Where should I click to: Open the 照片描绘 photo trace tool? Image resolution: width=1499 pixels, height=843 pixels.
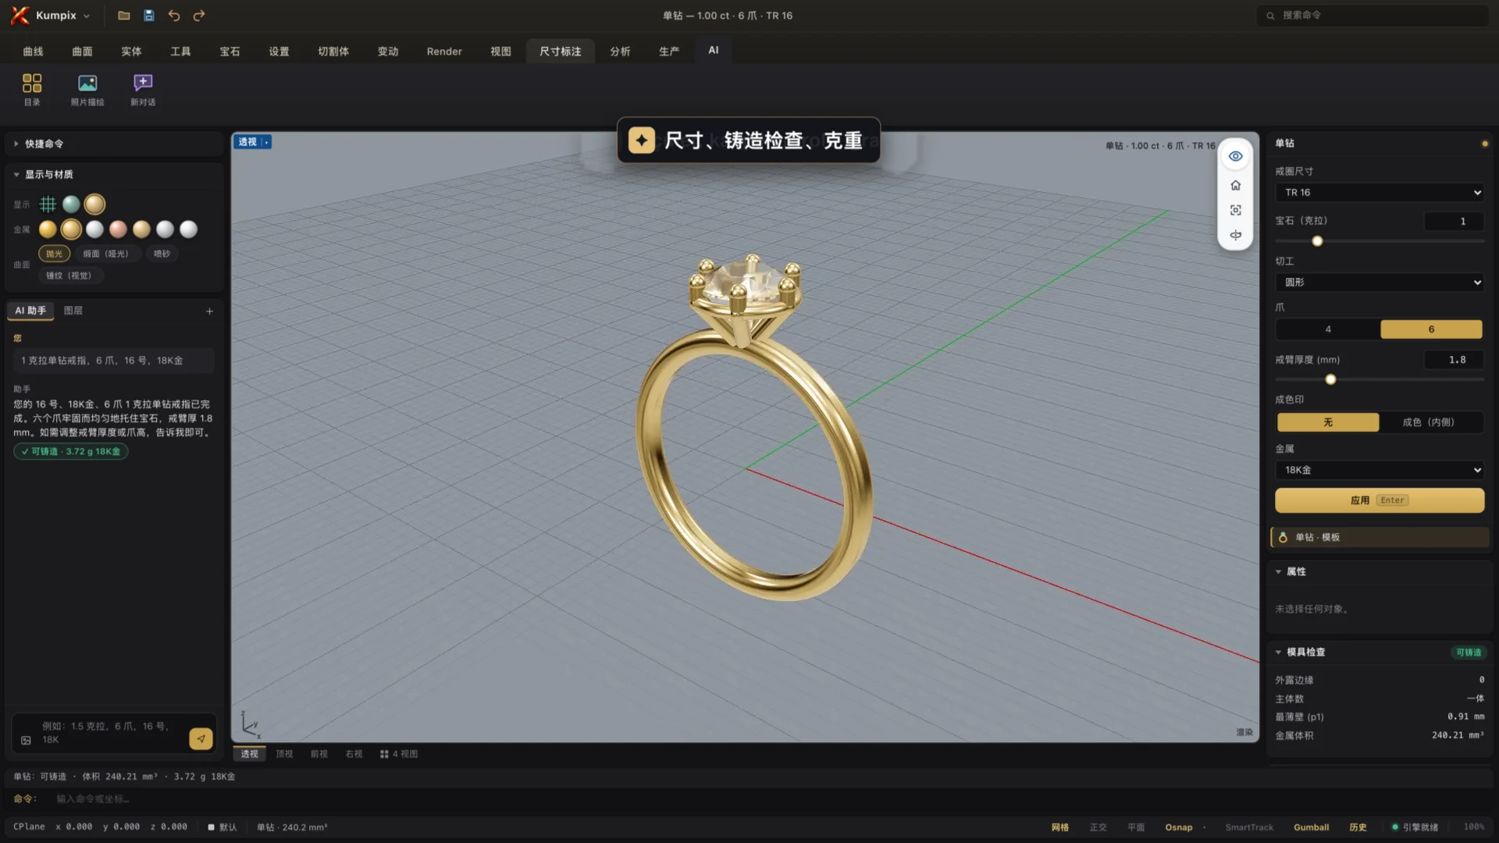[x=87, y=90]
